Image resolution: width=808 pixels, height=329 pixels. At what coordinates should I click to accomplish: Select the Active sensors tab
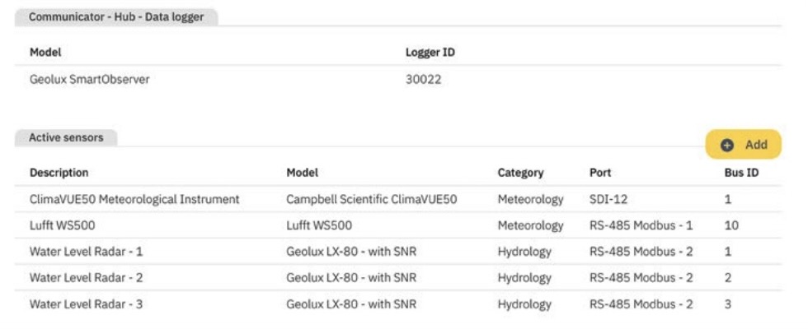pos(66,138)
